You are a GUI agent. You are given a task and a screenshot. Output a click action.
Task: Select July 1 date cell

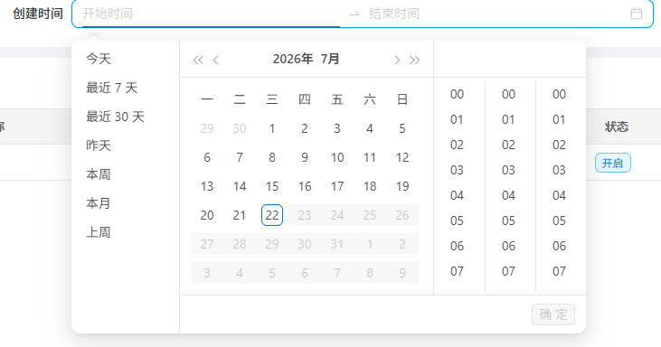tap(272, 128)
